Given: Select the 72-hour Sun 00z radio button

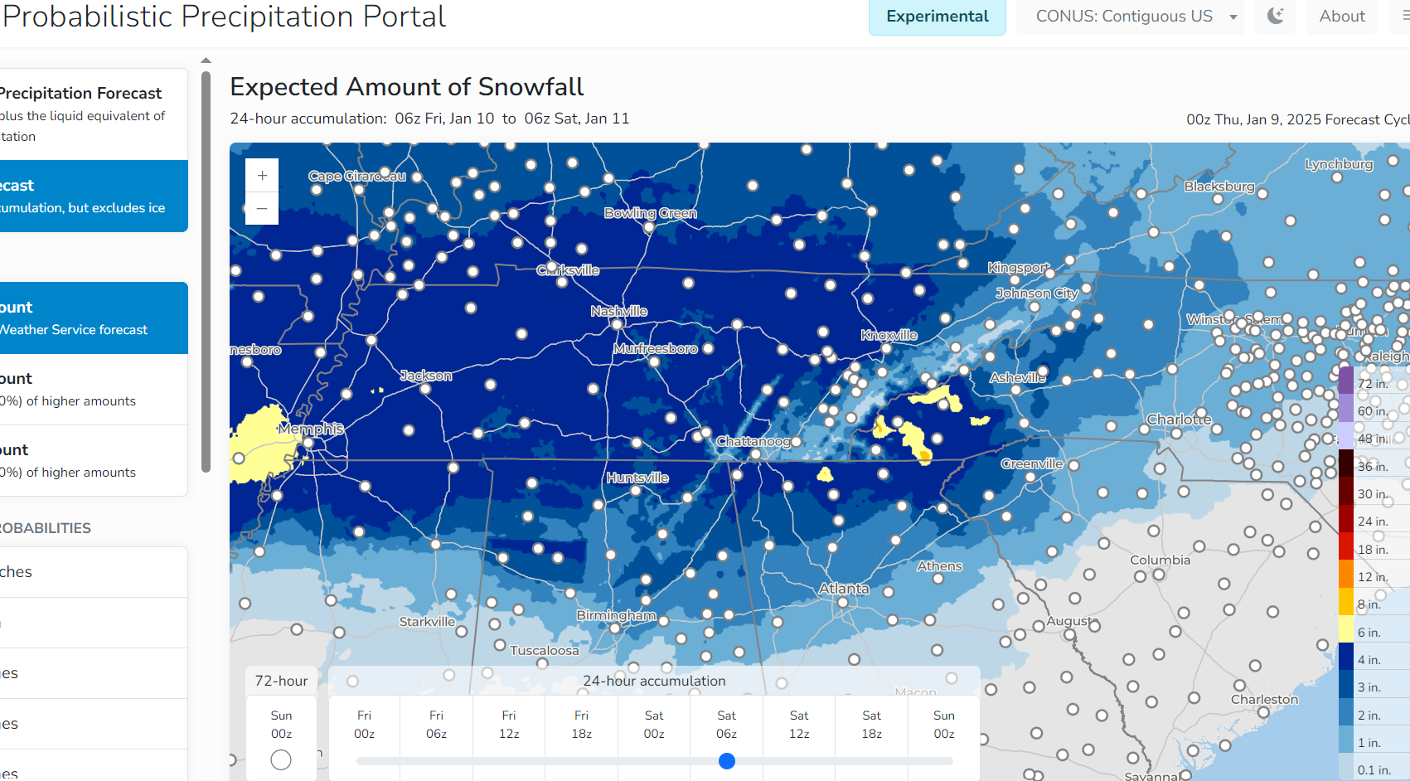Looking at the screenshot, I should pos(281,759).
